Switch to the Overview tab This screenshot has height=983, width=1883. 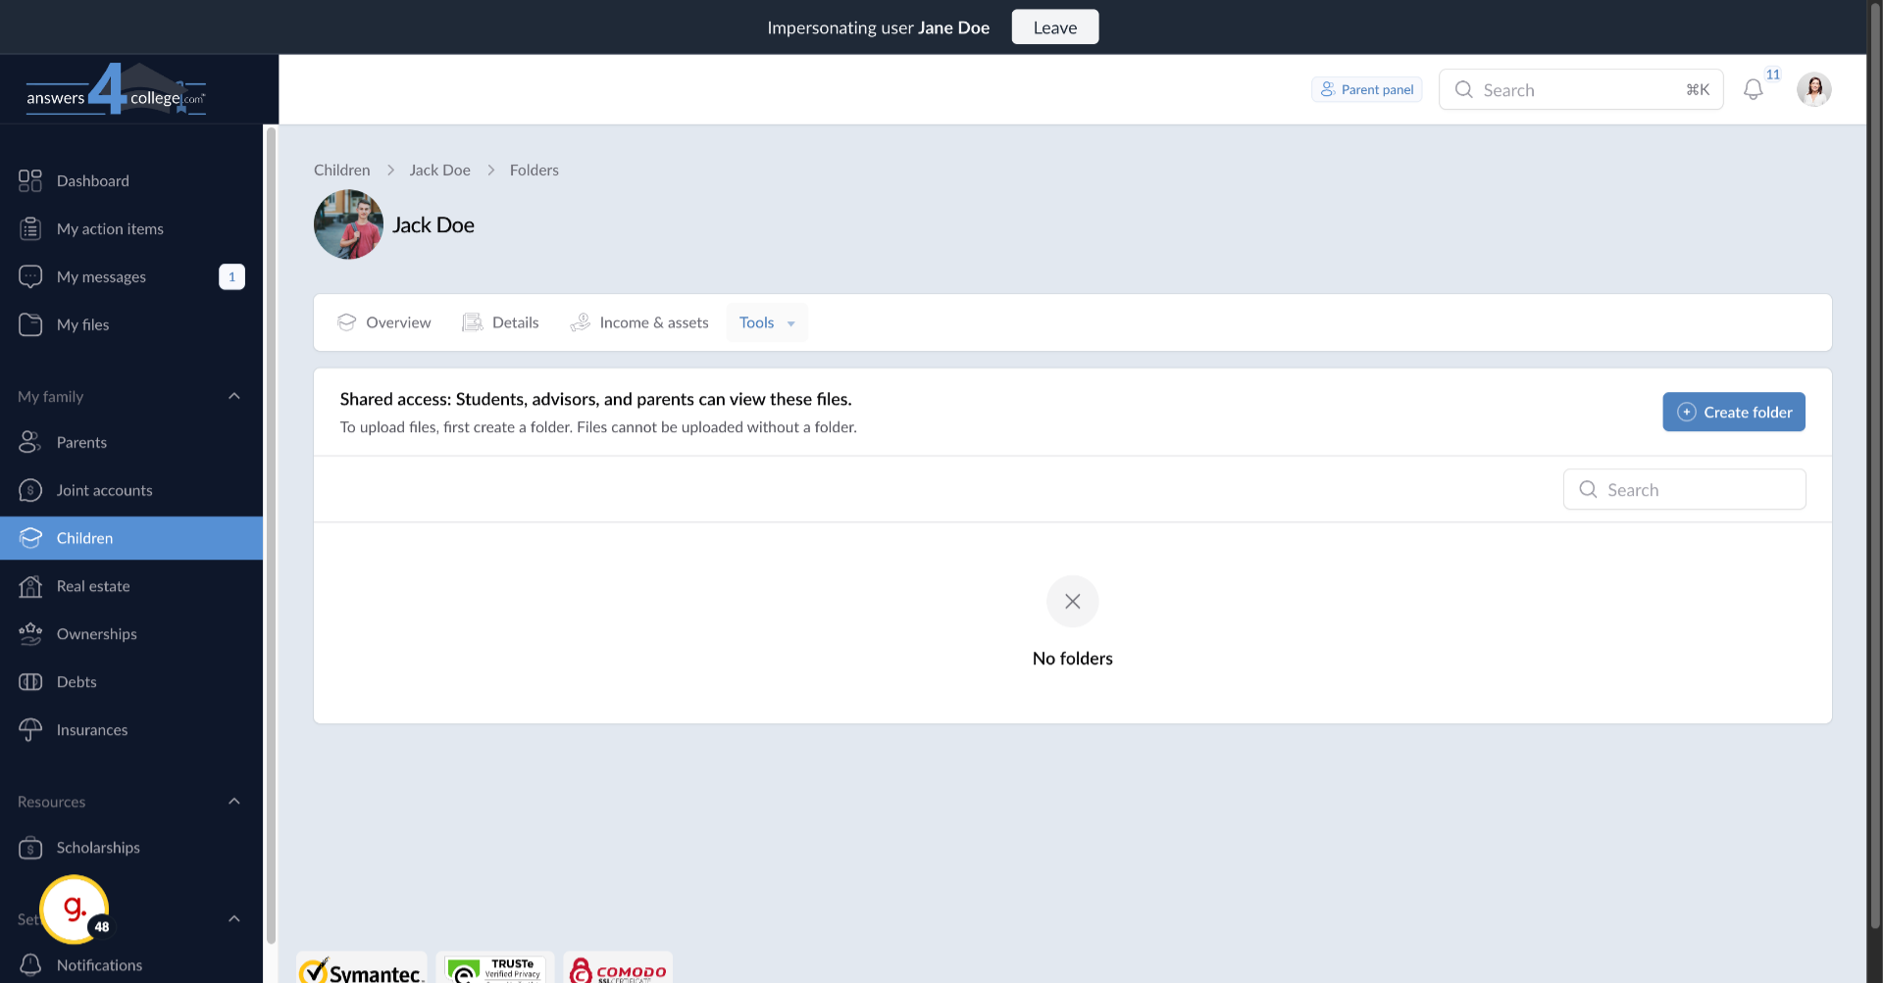pyautogui.click(x=383, y=322)
